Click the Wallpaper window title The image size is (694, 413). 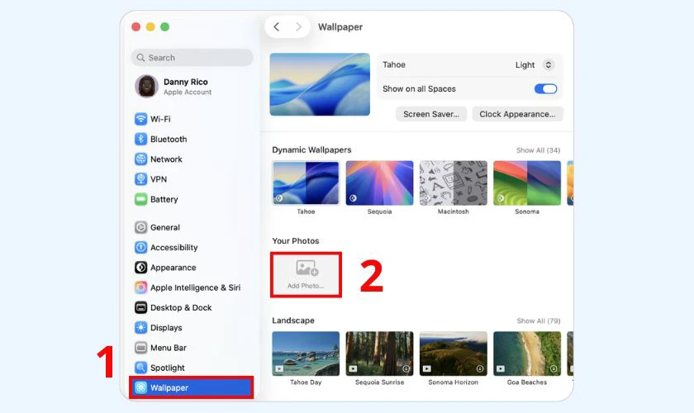point(340,27)
